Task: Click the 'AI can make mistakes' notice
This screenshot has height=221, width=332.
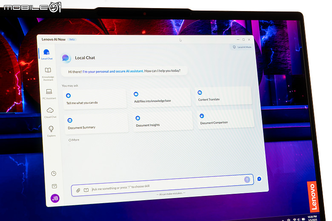Action: 171,193
